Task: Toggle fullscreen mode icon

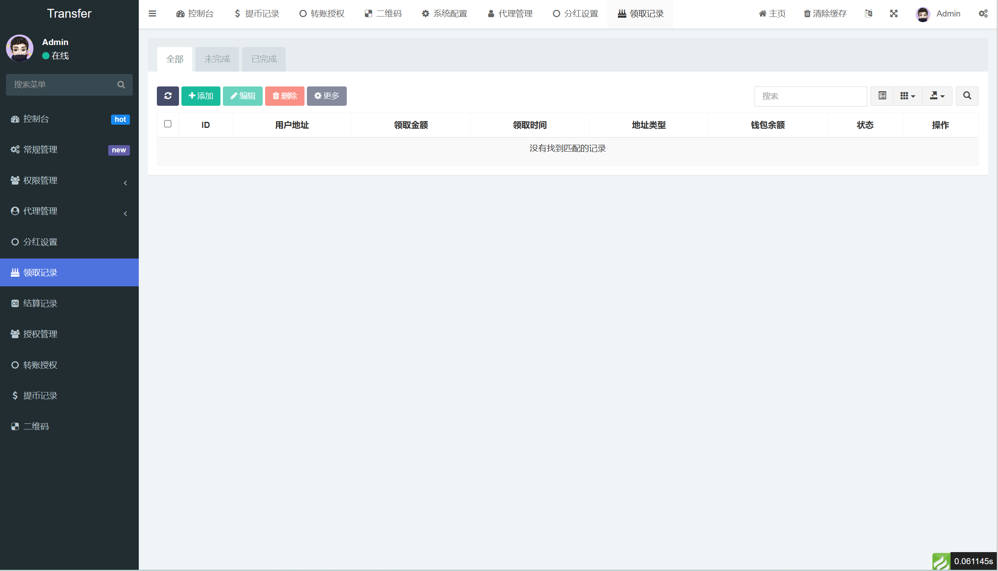Action: click(894, 14)
